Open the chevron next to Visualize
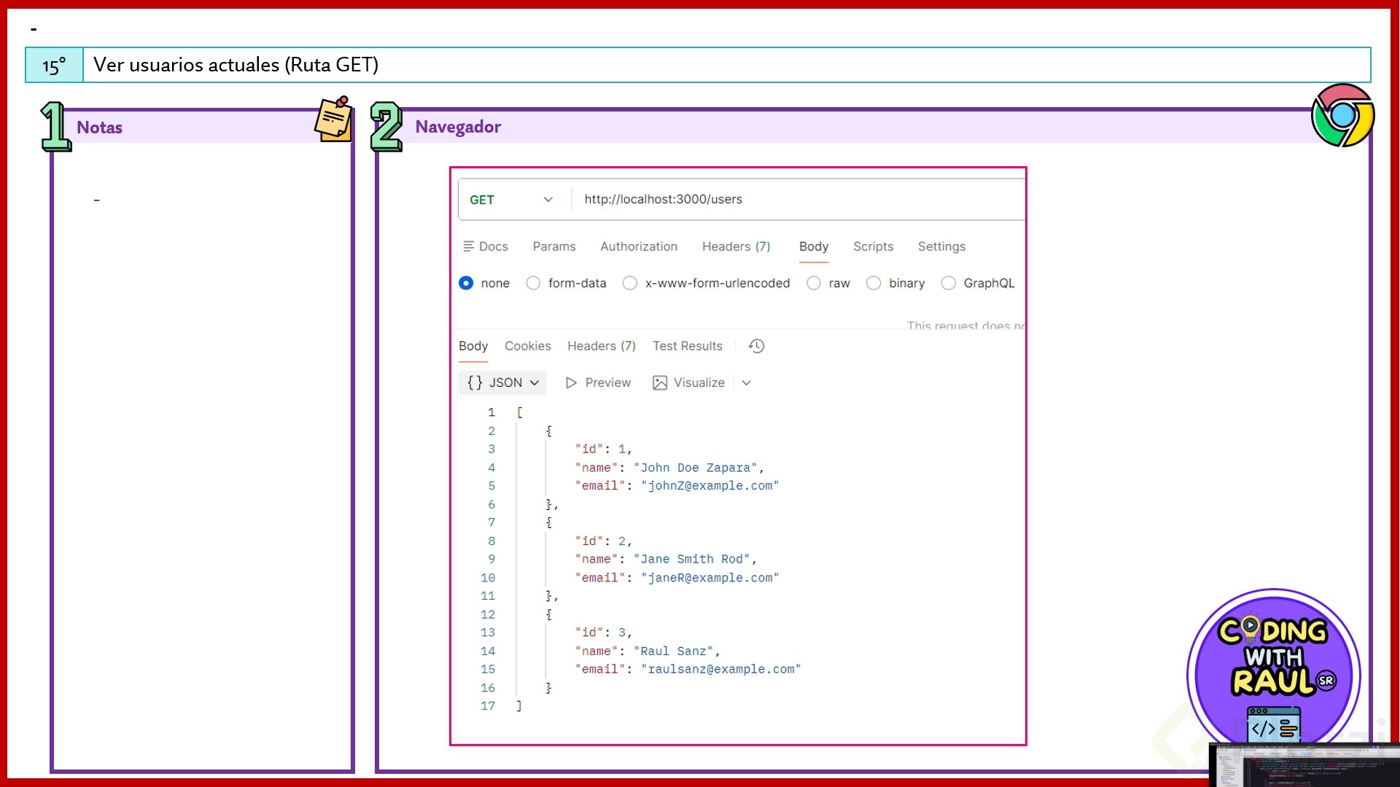The width and height of the screenshot is (1400, 787). coord(746,383)
